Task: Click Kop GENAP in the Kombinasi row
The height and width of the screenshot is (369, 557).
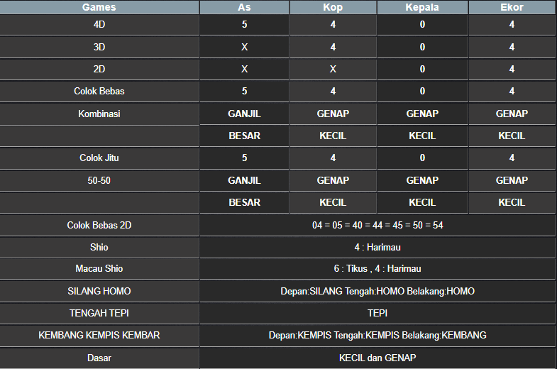Action: pos(333,114)
